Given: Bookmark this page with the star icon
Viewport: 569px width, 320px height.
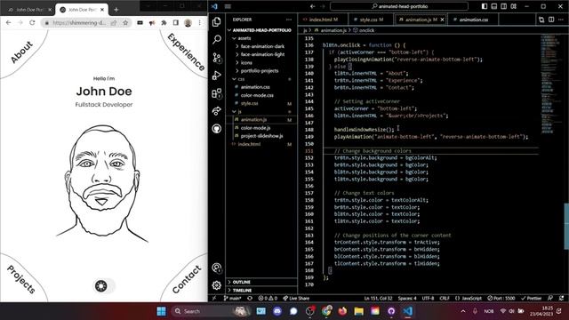Looking at the screenshot, I should pos(125,22).
